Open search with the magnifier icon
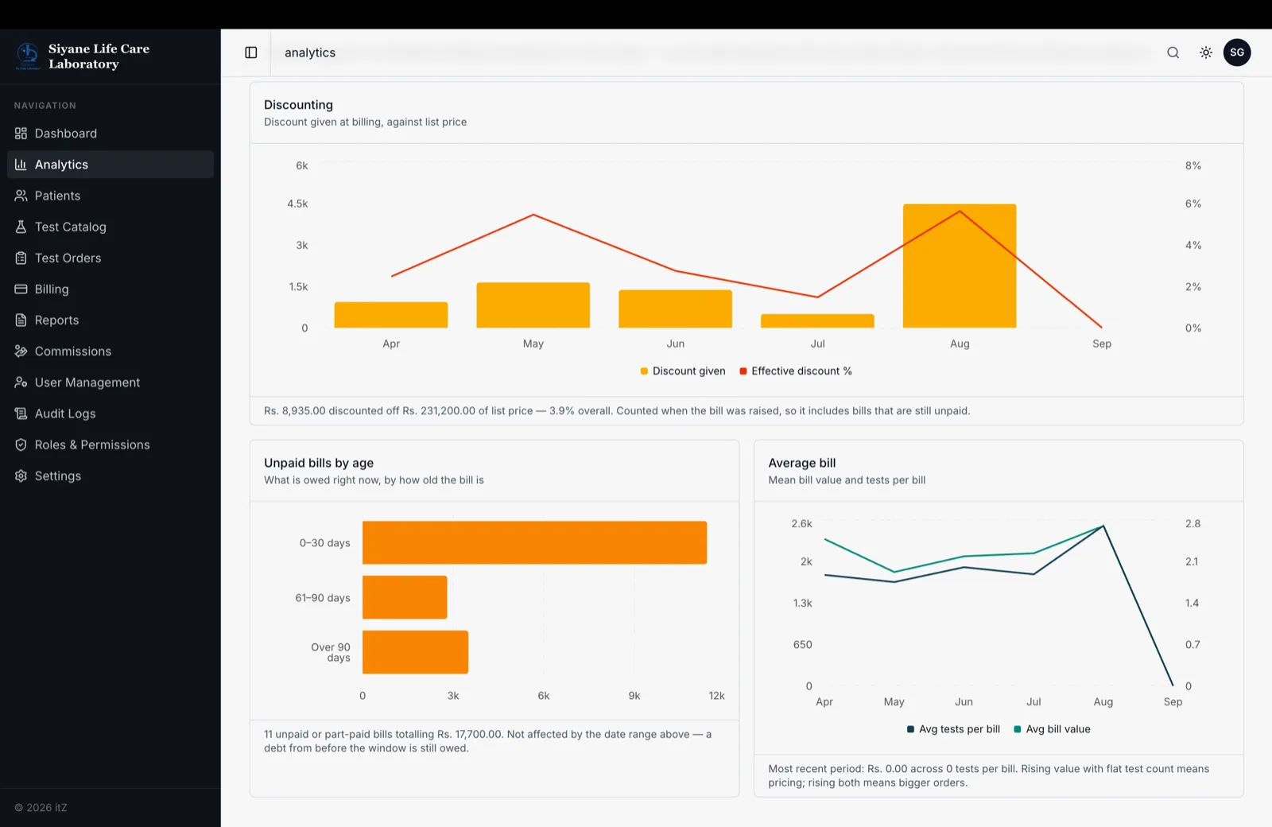 1173,52
